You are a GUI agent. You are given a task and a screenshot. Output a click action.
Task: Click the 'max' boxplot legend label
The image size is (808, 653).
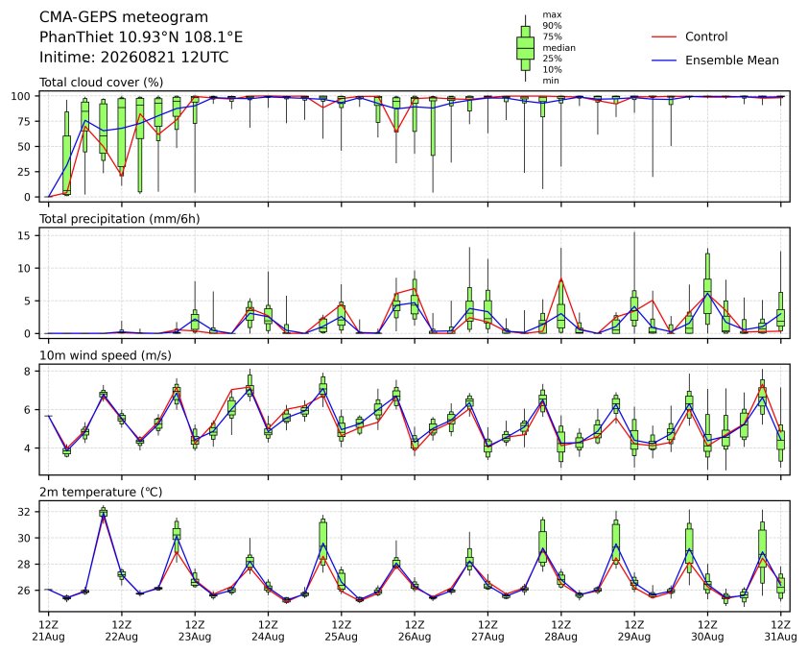pyautogui.click(x=552, y=15)
